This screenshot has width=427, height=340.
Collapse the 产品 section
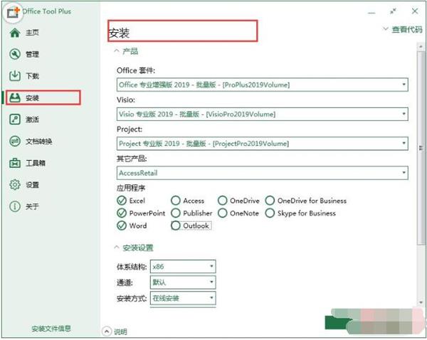[x=126, y=51]
